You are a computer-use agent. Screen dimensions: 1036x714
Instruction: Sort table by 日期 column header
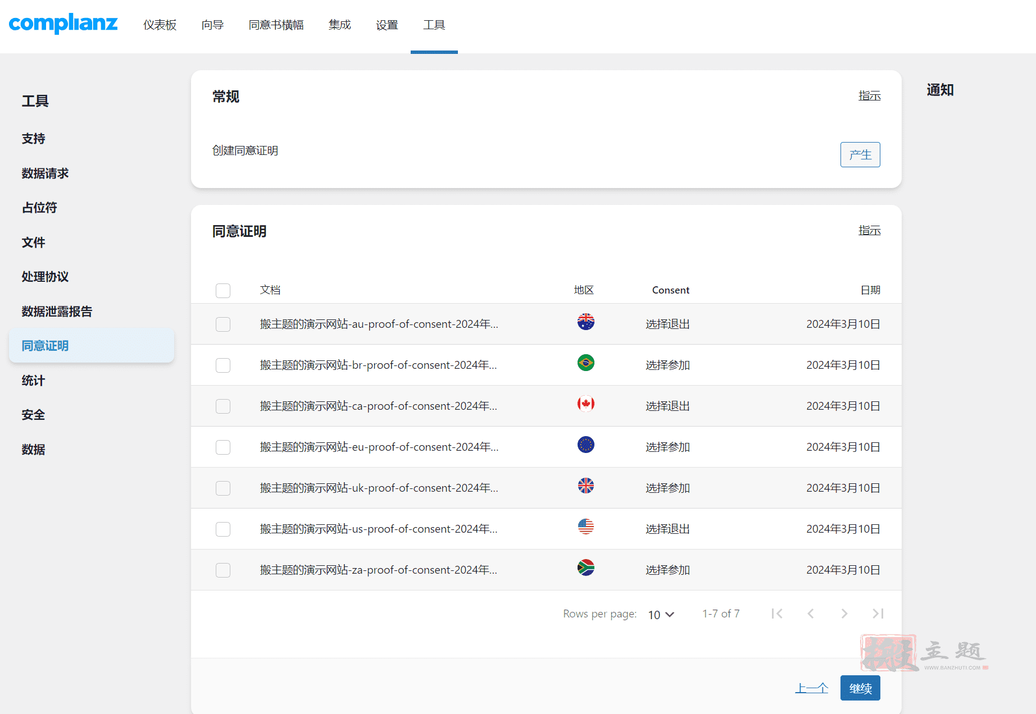pyautogui.click(x=870, y=290)
